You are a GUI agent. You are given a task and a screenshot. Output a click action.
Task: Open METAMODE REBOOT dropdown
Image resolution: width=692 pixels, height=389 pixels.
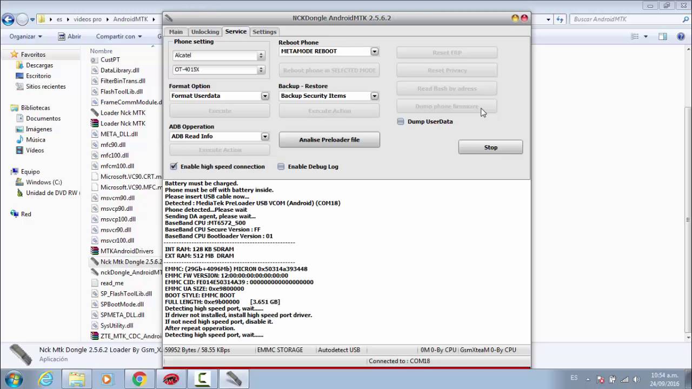coord(374,51)
